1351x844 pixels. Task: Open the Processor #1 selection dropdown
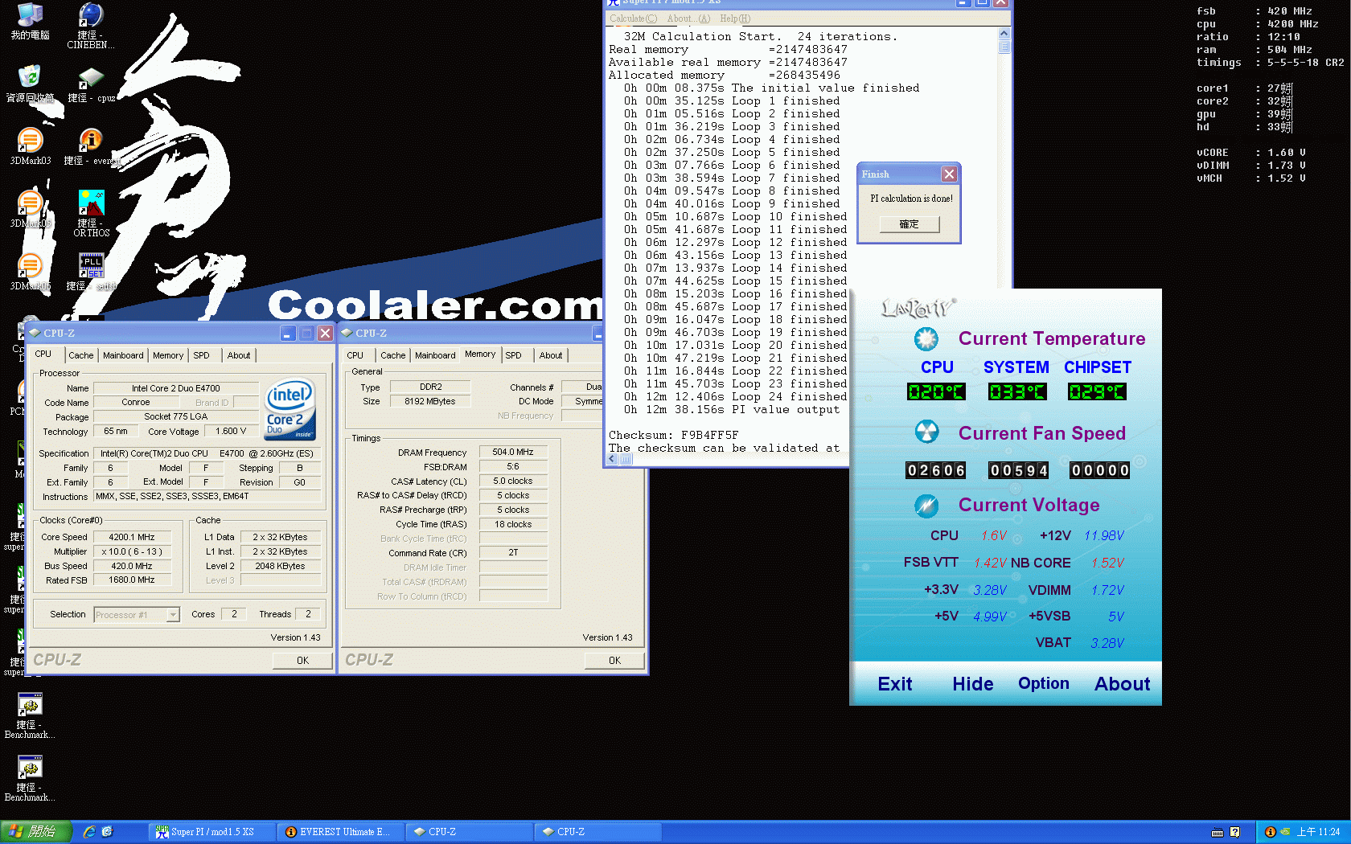172,615
